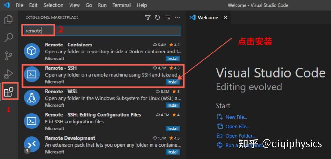Click the Remote - SSH extension icon
The width and height of the screenshot is (331, 159).
pos(32,74)
